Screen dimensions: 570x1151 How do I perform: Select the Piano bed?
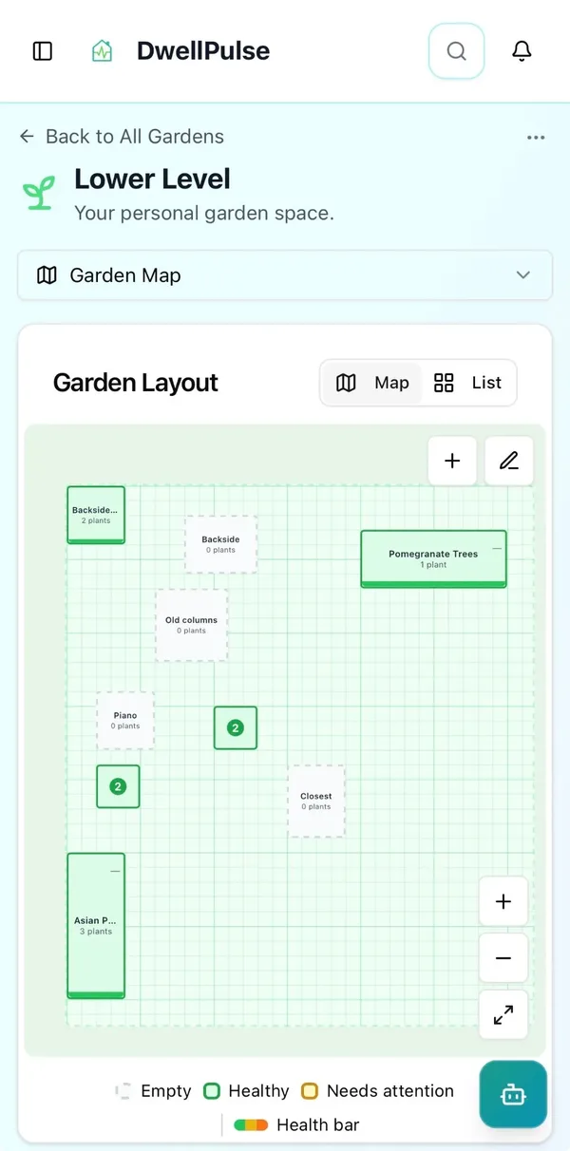[125, 721]
